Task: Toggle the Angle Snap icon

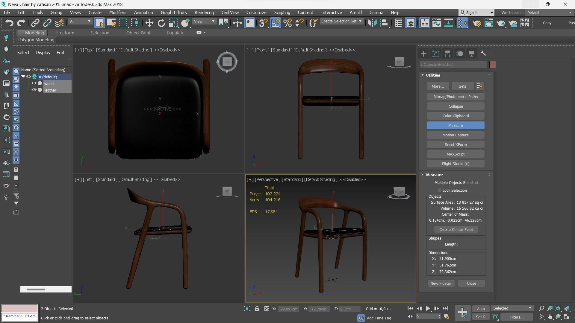Action: coord(276,23)
